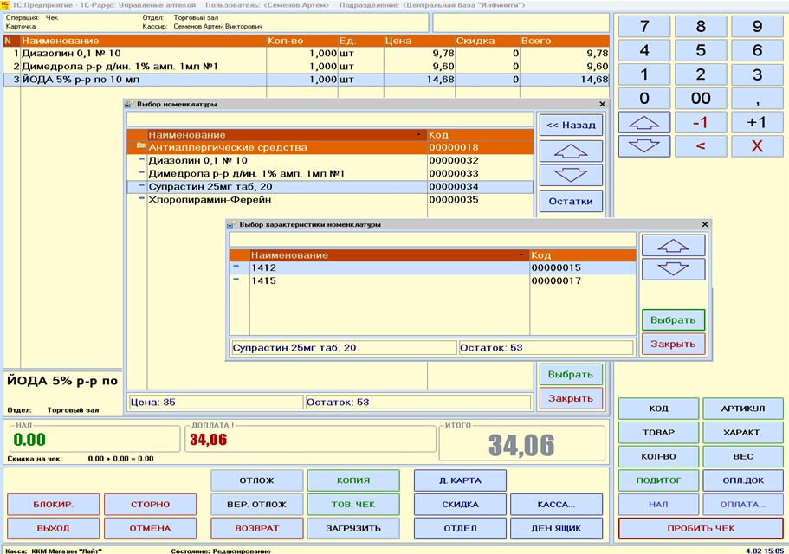Open the КАССА... options button
This screenshot has height=554, width=789.
point(555,504)
